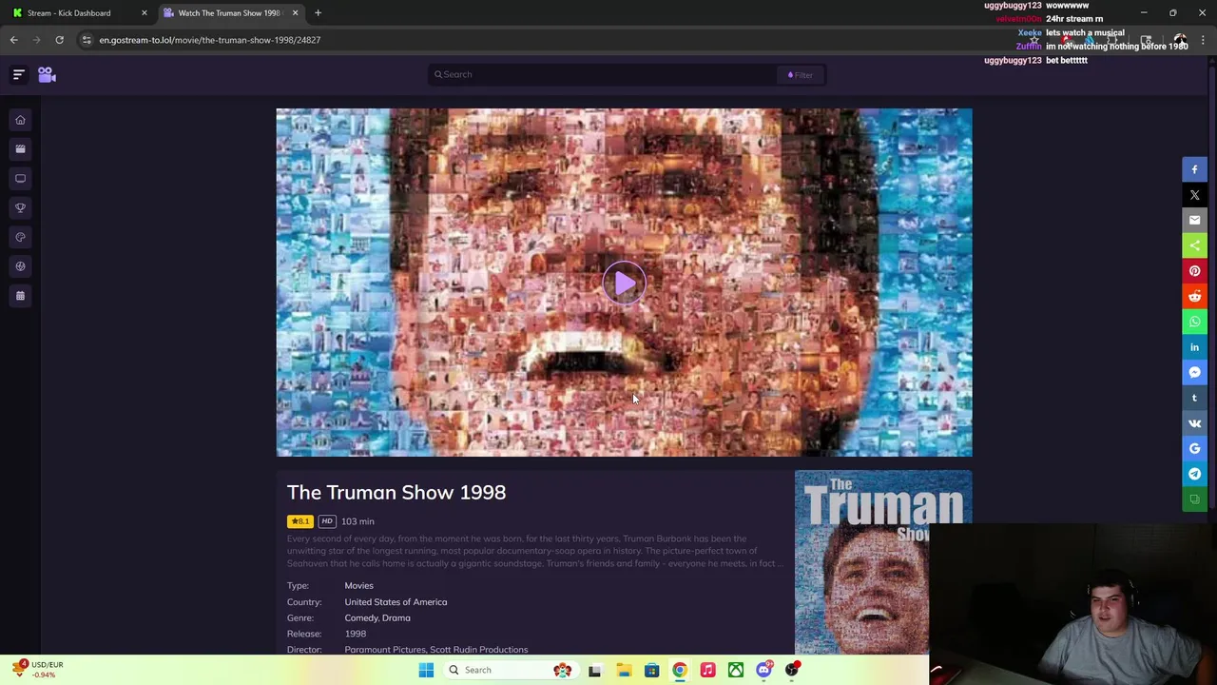Open calendar sidebar icon

(x=20, y=296)
